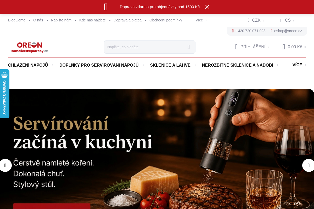Expand the top Více links dropdown
Screen dimensions: 314x209
[x=201, y=20]
